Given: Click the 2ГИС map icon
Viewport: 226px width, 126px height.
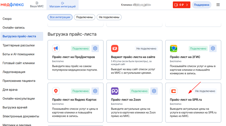Looking at the screenshot, I should click(x=173, y=48).
